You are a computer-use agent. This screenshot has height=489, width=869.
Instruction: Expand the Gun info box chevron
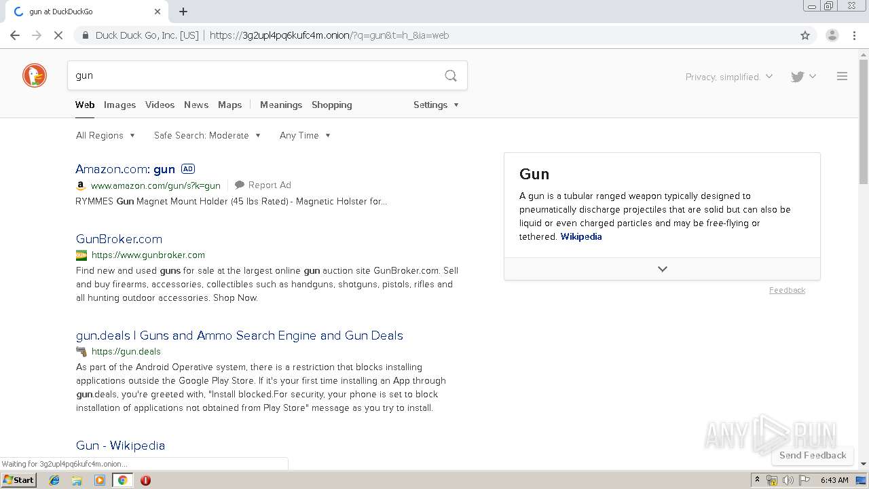point(663,269)
